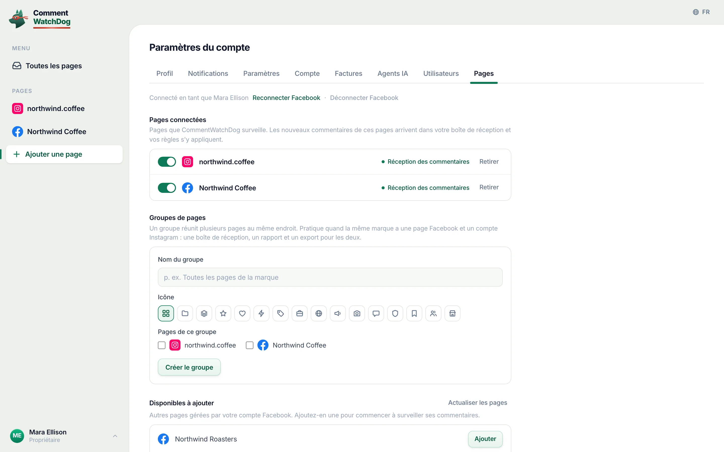Select the grid icon for the group
The height and width of the screenshot is (452, 724).
click(166, 313)
